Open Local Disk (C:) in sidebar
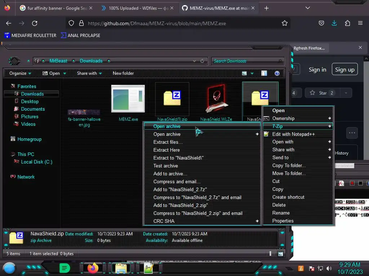Screen dimensions: 369x276 pos(36,162)
